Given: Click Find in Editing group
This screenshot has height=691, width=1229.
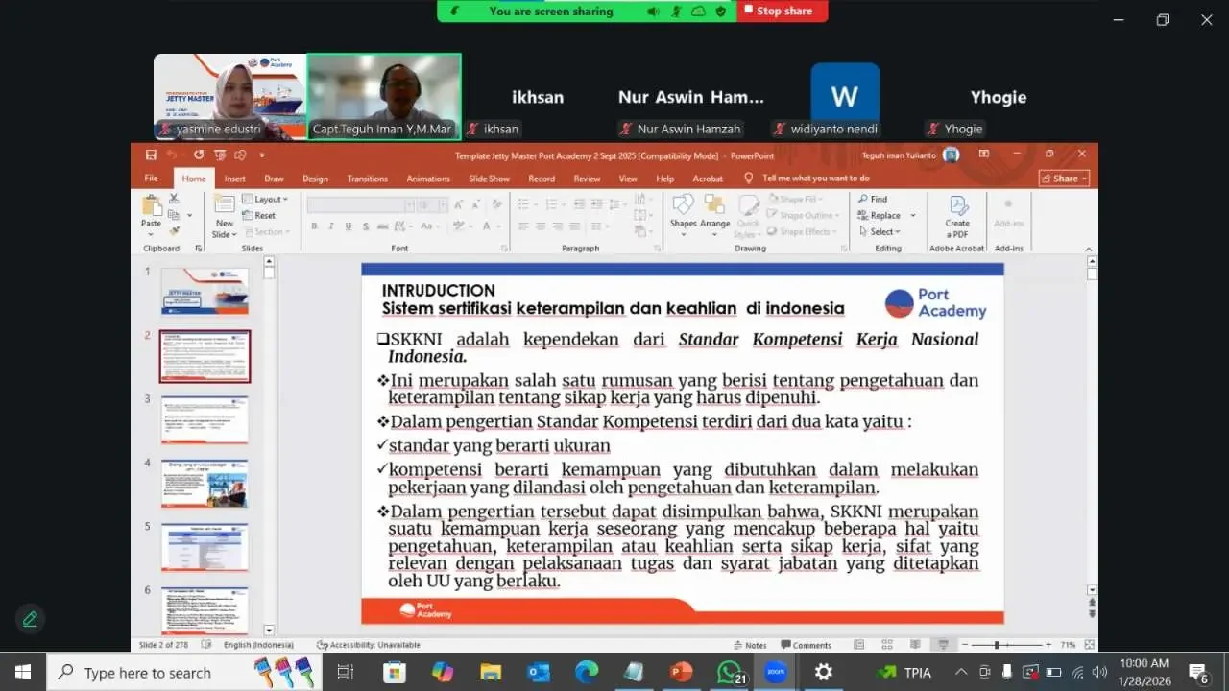Looking at the screenshot, I should 873,200.
